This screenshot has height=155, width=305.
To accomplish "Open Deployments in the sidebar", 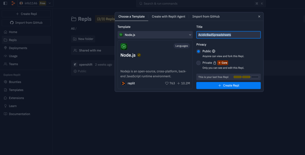I will click(26, 48).
